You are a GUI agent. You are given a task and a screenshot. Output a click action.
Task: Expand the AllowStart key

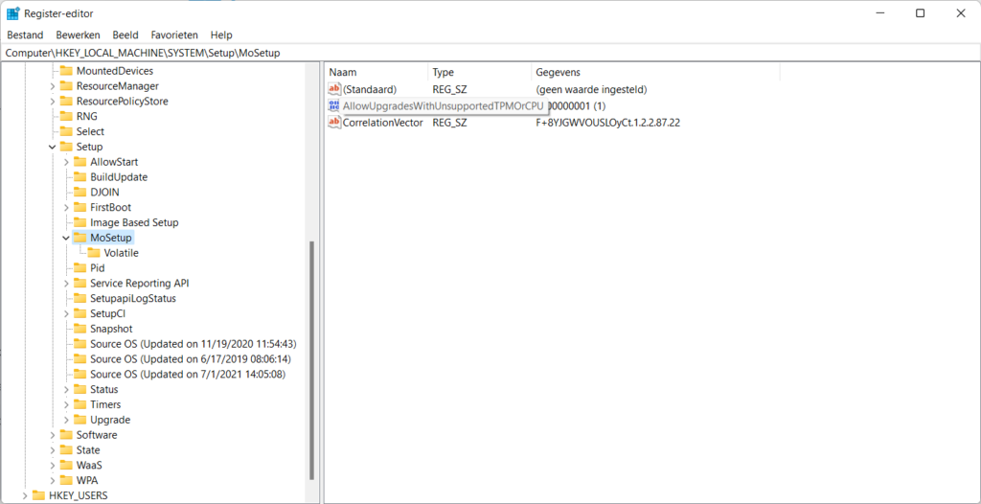tap(66, 162)
